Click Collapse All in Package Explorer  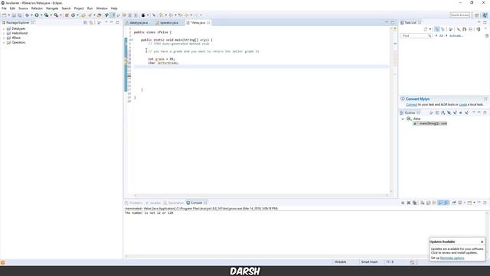pos(85,22)
